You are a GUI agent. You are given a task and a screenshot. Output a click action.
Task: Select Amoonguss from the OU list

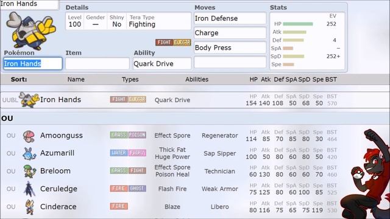click(62, 136)
